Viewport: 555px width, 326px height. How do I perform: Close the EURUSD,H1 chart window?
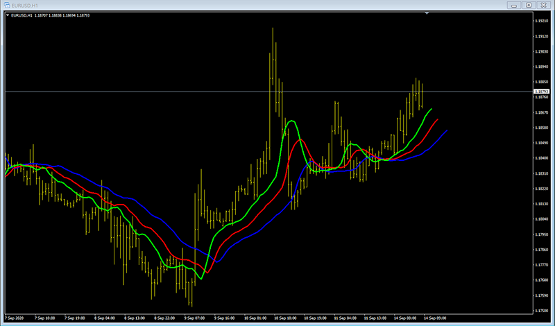point(543,5)
